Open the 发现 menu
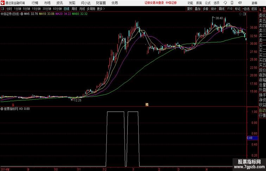The height and width of the screenshot is (171, 266). point(72,3)
